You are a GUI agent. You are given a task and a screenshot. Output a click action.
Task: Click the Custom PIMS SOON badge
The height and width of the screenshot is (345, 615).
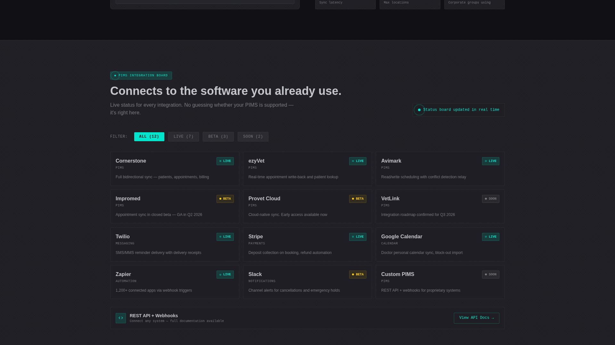[490, 274]
